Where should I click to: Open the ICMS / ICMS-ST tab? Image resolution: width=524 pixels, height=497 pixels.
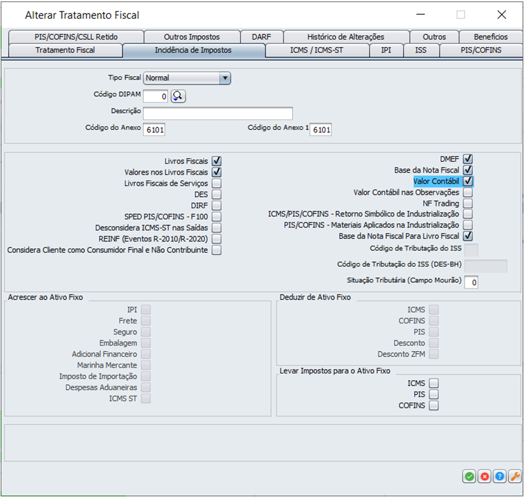316,50
